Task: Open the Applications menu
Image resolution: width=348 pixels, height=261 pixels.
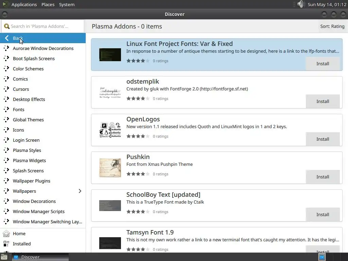Action: [24, 4]
